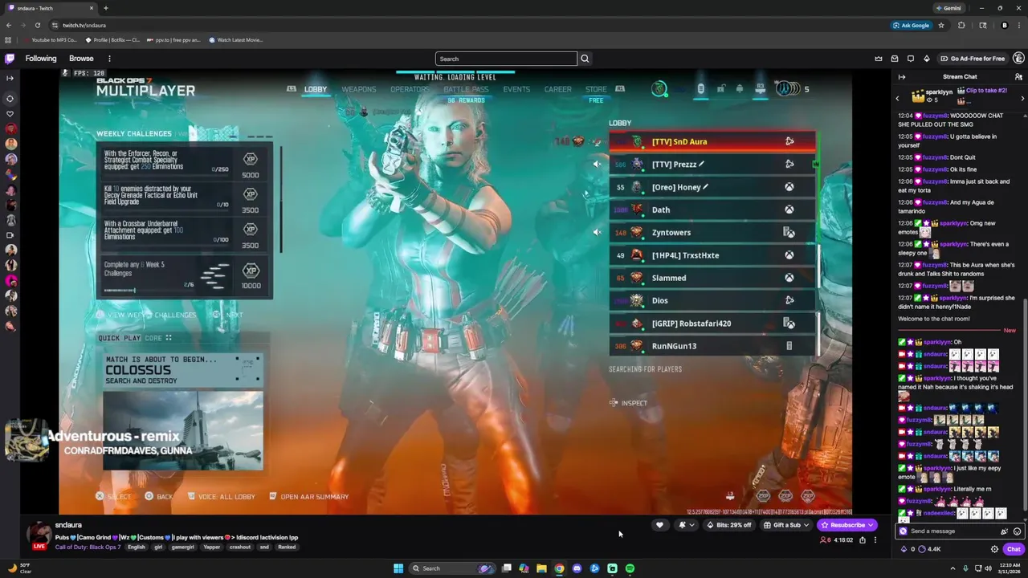Collapse the Stream Chat panel
The width and height of the screenshot is (1028, 578).
pyautogui.click(x=902, y=77)
